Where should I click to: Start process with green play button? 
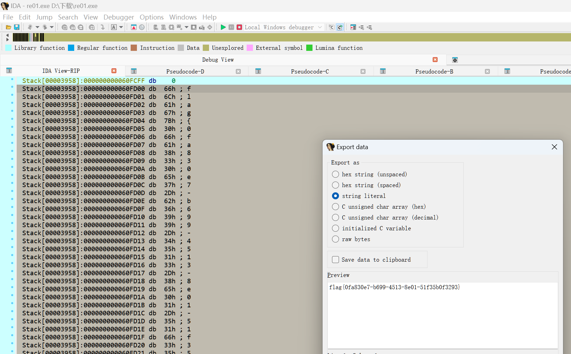223,27
